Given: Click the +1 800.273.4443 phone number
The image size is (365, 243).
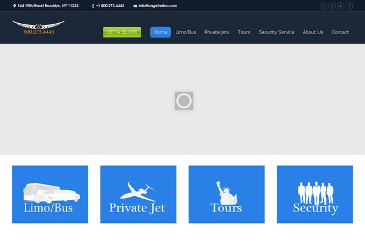Looking at the screenshot, I should 110,6.
